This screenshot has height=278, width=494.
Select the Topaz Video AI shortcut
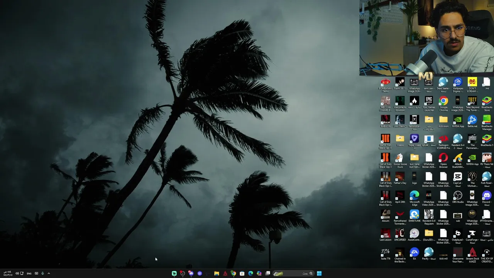(414, 142)
